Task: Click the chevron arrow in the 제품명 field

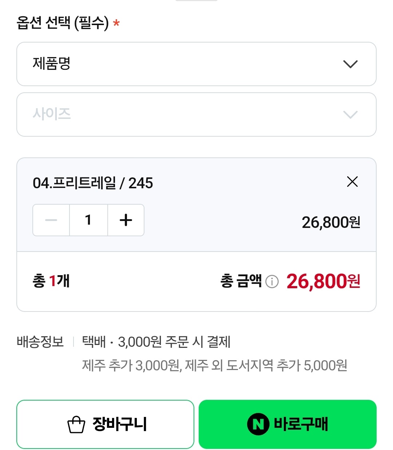Action: [350, 64]
